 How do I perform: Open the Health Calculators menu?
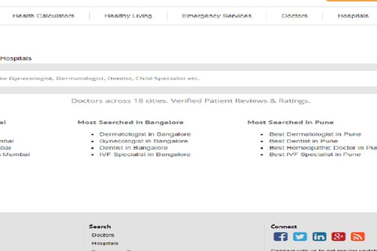(x=43, y=16)
